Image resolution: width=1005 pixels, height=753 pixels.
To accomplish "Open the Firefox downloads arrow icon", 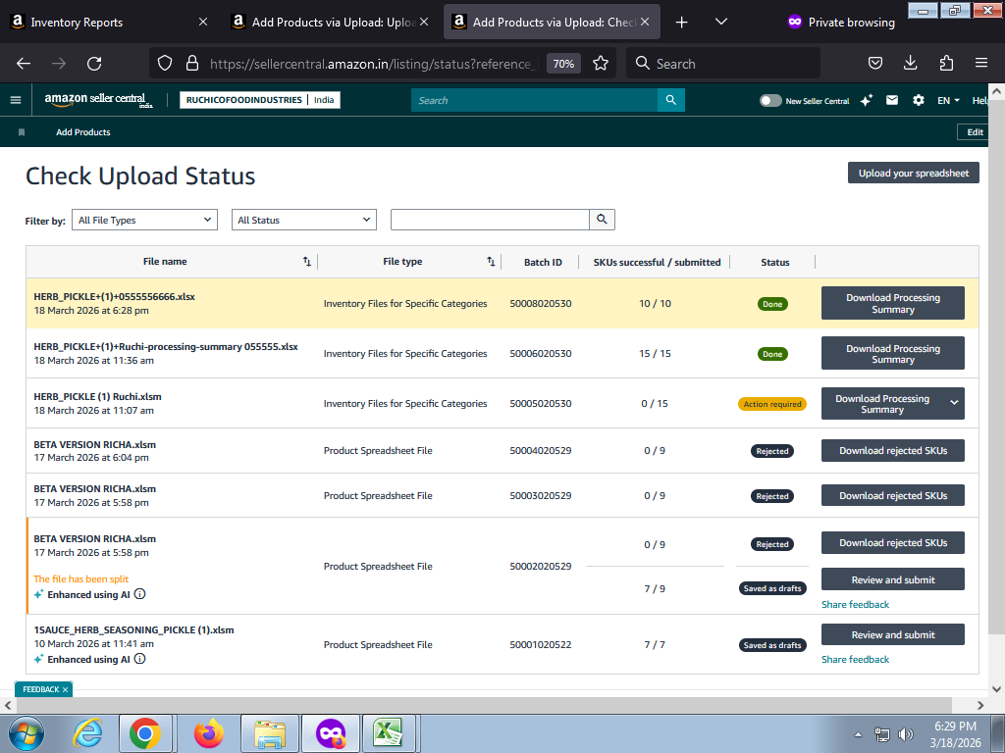I will pyautogui.click(x=910, y=64).
